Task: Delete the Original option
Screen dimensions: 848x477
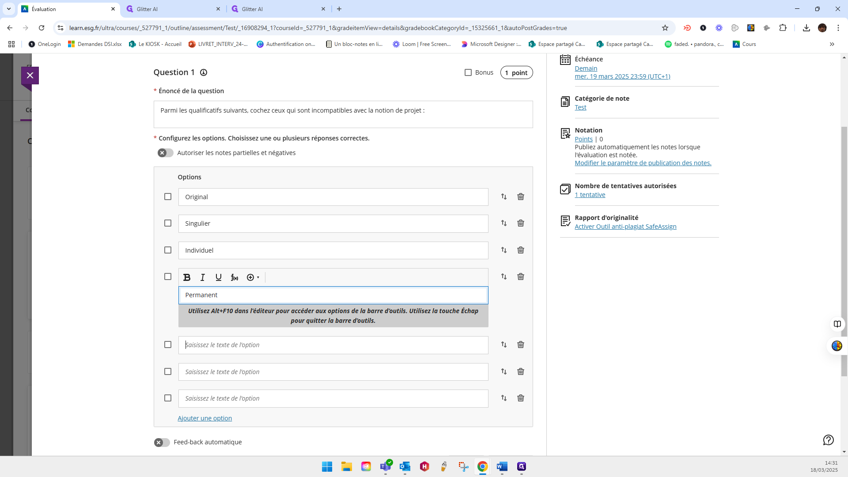Action: pyautogui.click(x=521, y=197)
